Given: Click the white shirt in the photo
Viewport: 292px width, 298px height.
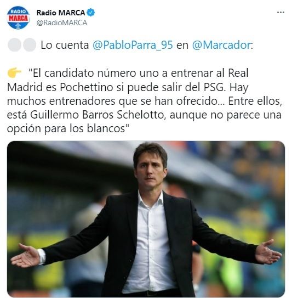Looking at the screenshot, I should [151, 243].
